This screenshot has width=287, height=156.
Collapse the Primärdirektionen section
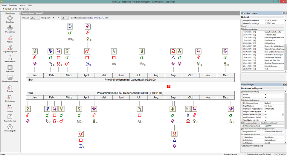tap(242, 100)
